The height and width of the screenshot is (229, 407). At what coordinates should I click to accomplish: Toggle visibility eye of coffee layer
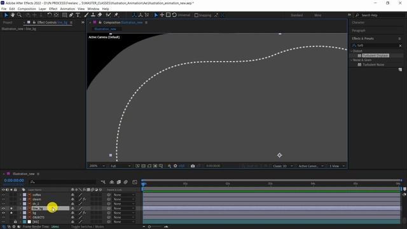coord(3,195)
